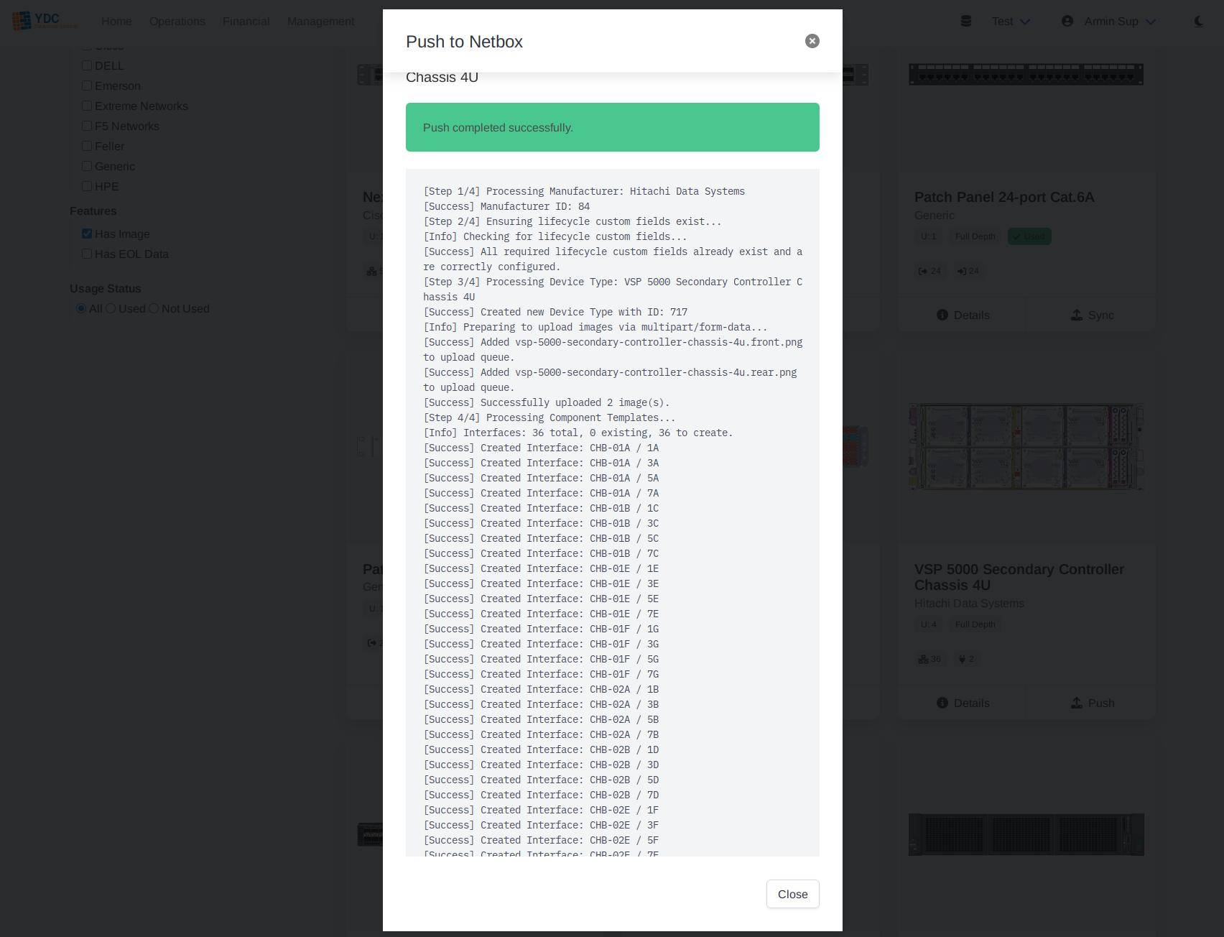
Task: Toggle dark mode moon icon
Action: pos(1199,22)
